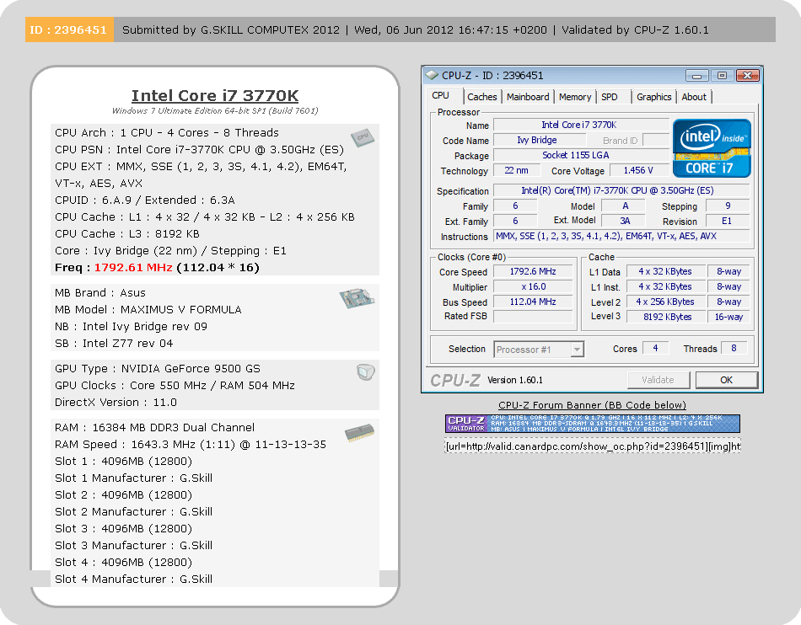Click the Bus Speed value 112.04 MHz
The width and height of the screenshot is (801, 625).
(533, 302)
